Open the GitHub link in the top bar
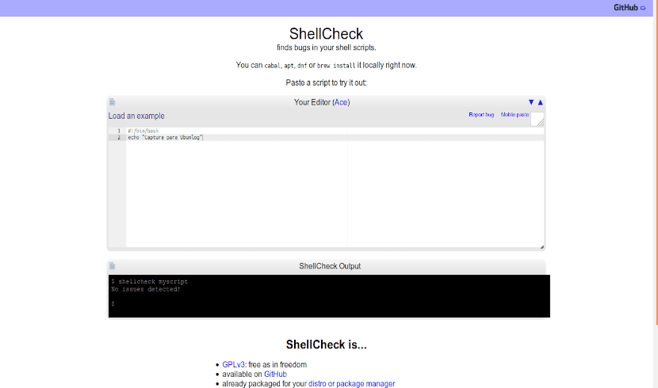This screenshot has height=388, width=658. coord(629,8)
